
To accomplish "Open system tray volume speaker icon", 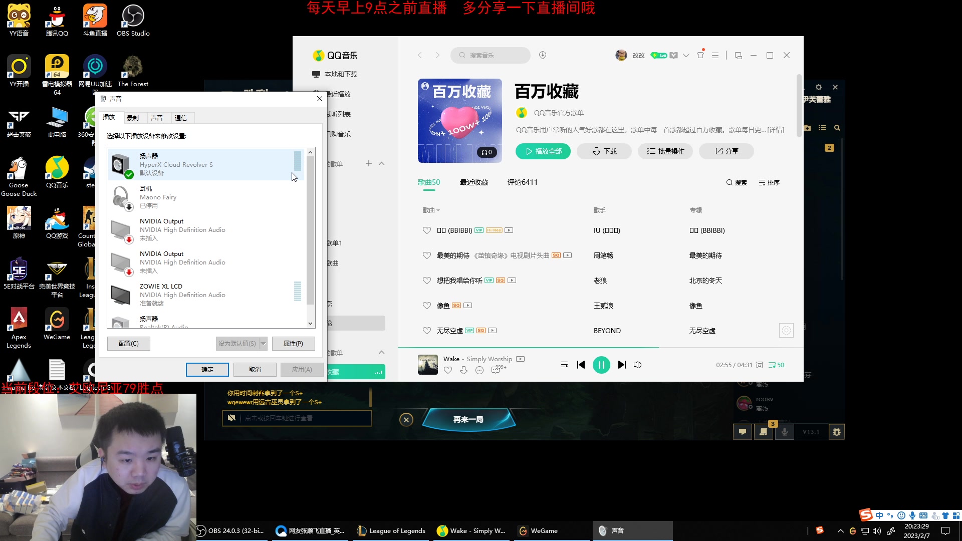I will pyautogui.click(x=877, y=531).
